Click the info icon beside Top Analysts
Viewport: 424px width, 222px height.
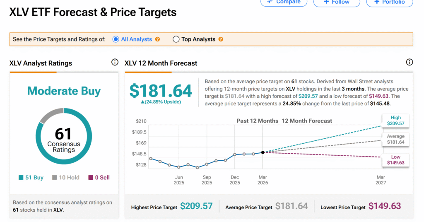point(221,39)
